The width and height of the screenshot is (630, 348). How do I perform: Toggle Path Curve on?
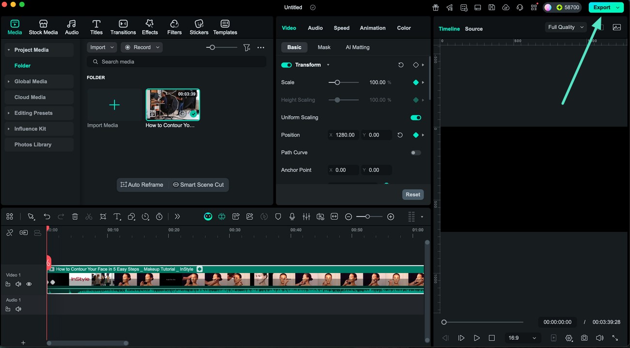(x=415, y=152)
